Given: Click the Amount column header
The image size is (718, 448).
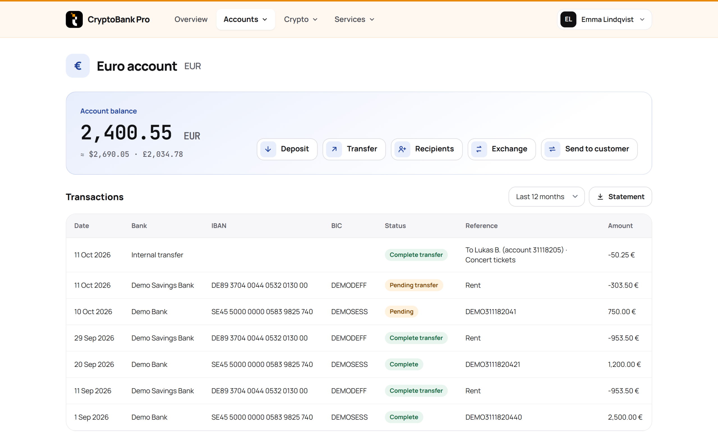Looking at the screenshot, I should click(620, 226).
